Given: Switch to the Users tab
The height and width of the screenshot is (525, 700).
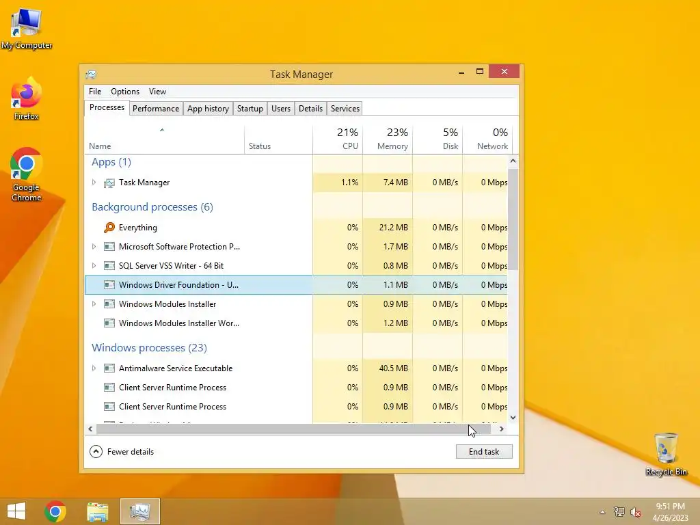Looking at the screenshot, I should (281, 109).
